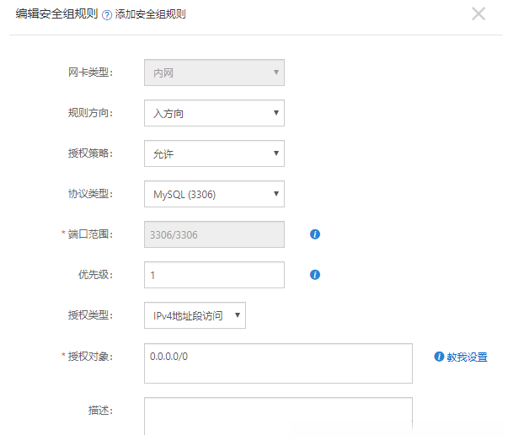Screen dimensions: 508x446
Task: Open the 网卡类型 dropdown
Action: [x=214, y=73]
